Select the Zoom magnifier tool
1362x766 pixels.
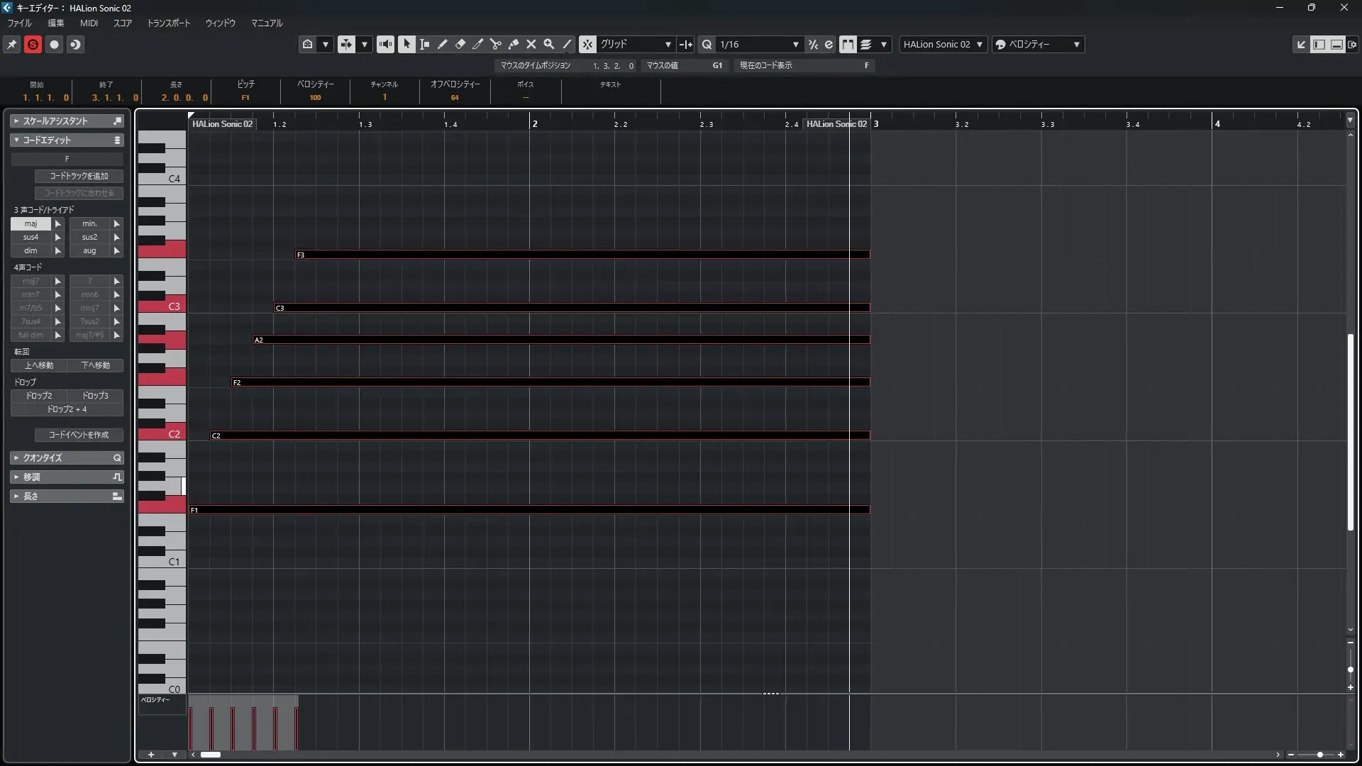(549, 44)
